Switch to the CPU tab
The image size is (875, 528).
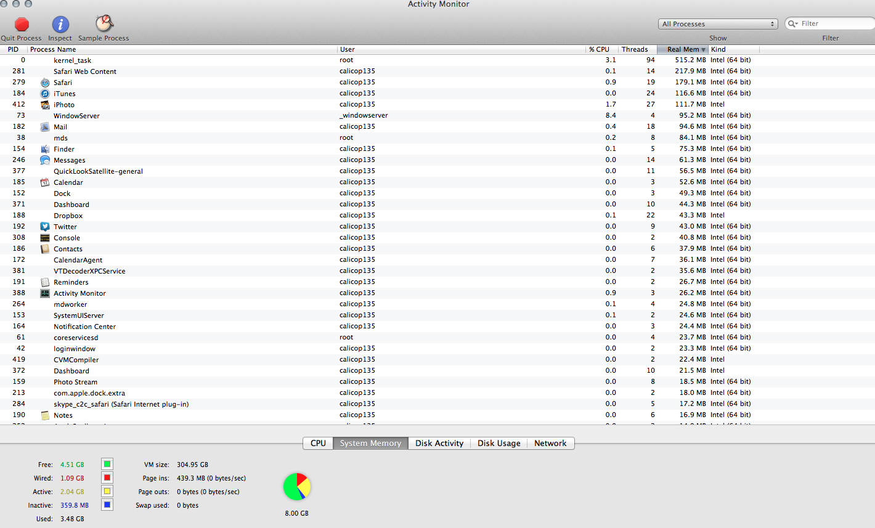pos(318,443)
